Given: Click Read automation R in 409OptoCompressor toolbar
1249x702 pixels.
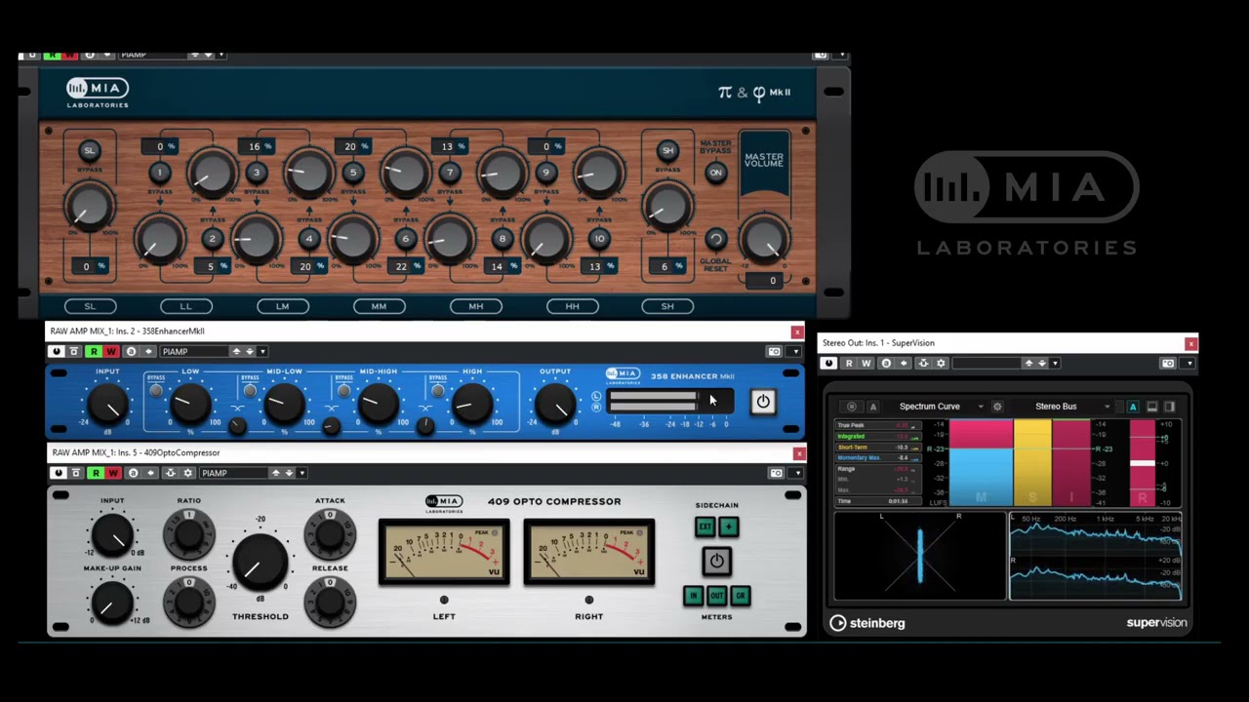Looking at the screenshot, I should tap(96, 473).
